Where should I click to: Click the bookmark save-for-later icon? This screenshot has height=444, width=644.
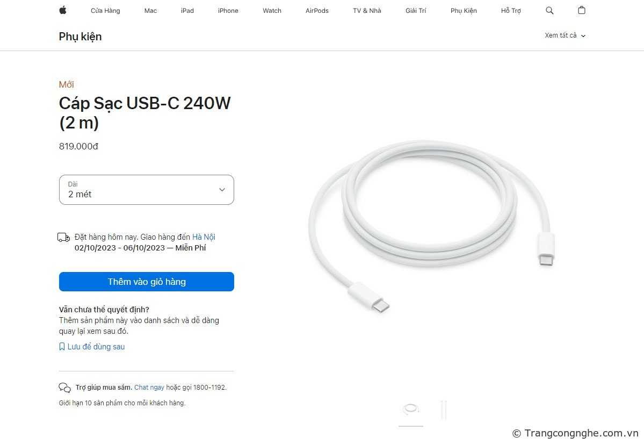[62, 347]
